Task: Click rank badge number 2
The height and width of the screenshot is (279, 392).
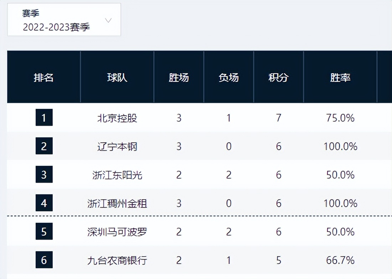Action: click(x=44, y=146)
